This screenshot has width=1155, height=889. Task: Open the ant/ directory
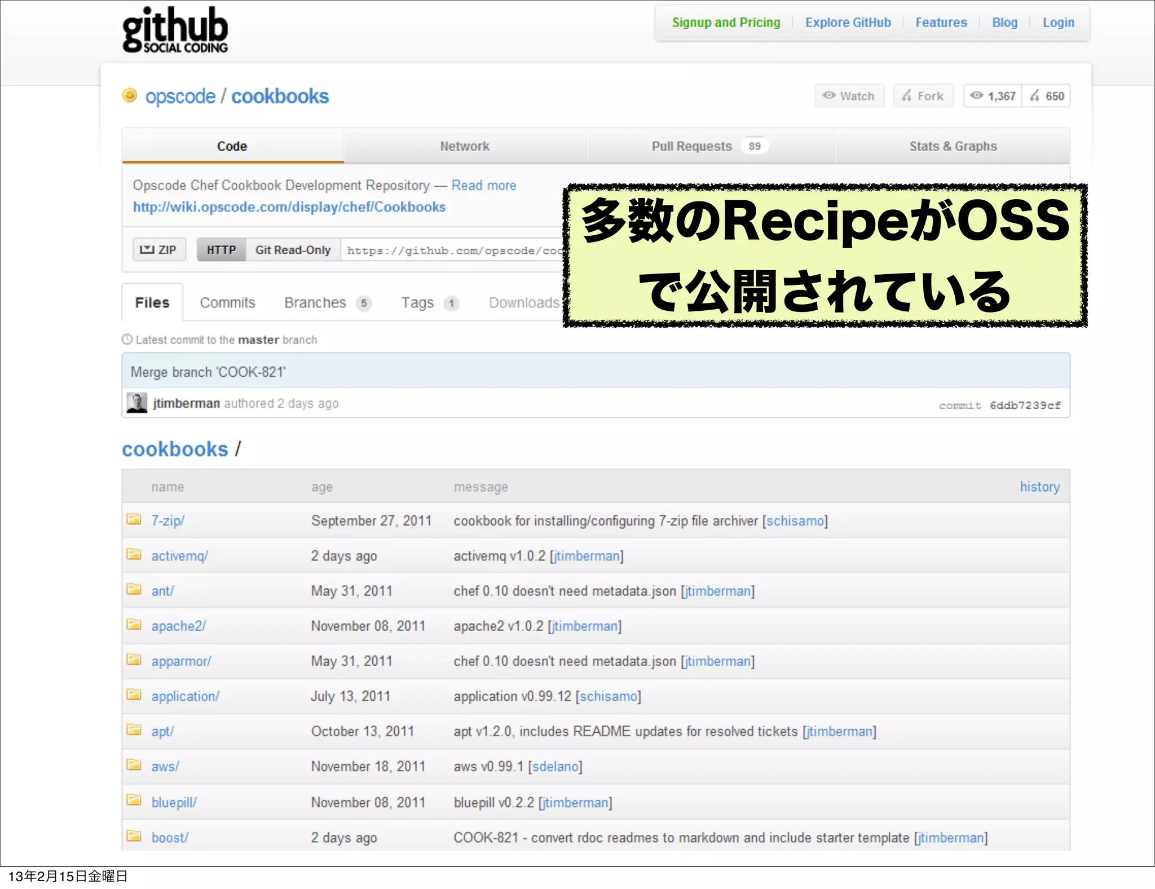[x=162, y=591]
